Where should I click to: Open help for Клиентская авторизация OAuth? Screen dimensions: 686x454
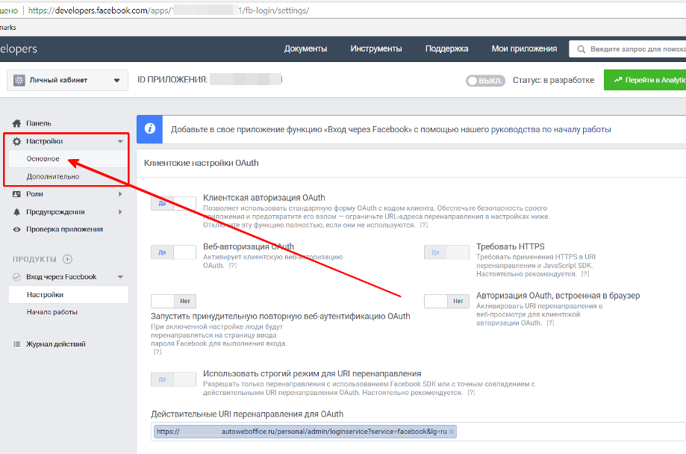(423, 225)
